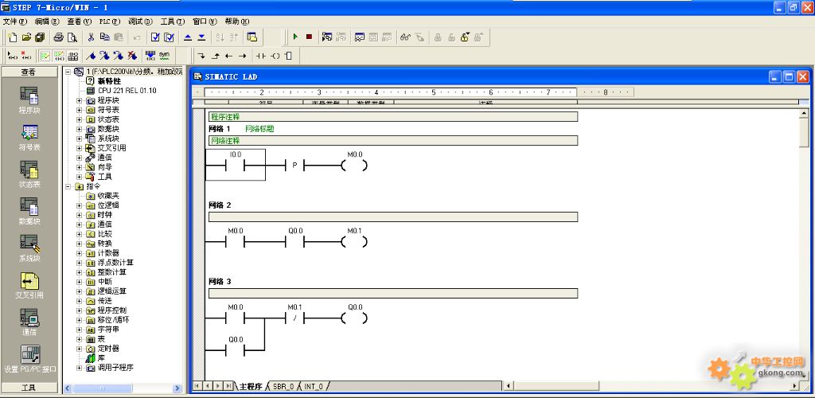Viewport: 815px width, 398px height.
Task: Click the 网络标题 title of network 1
Action: (x=259, y=129)
